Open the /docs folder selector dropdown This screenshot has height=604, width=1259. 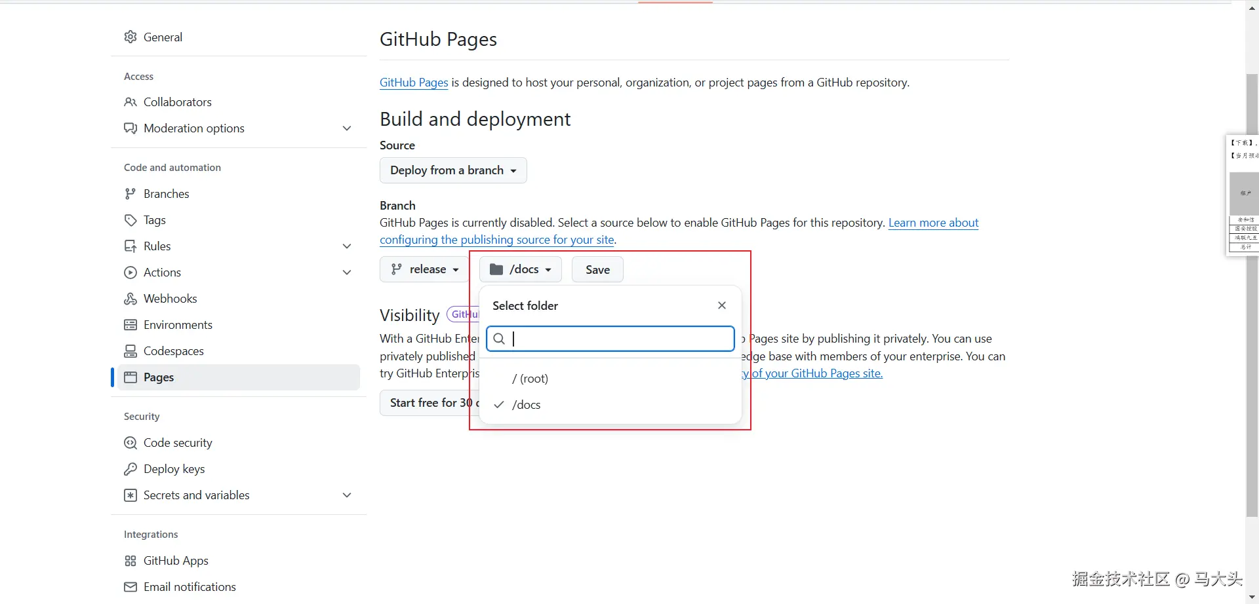click(x=521, y=269)
